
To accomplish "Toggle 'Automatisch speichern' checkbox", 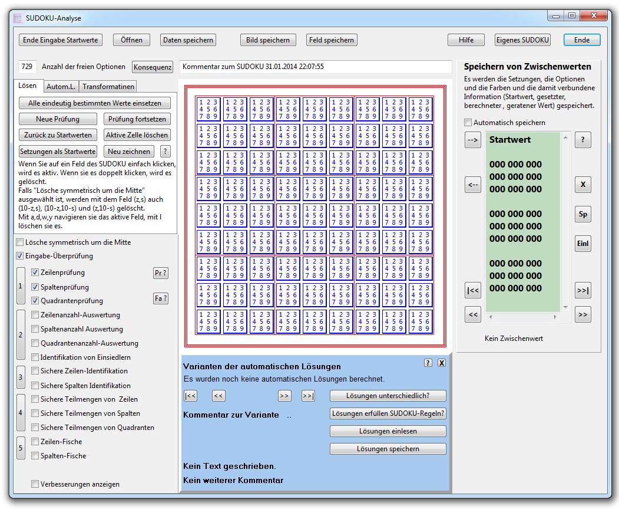I will pos(468,123).
